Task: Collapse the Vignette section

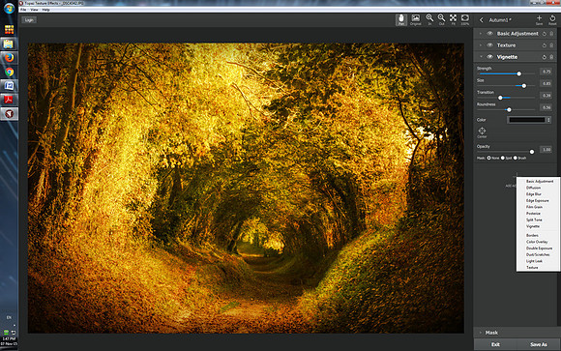Action: point(481,57)
